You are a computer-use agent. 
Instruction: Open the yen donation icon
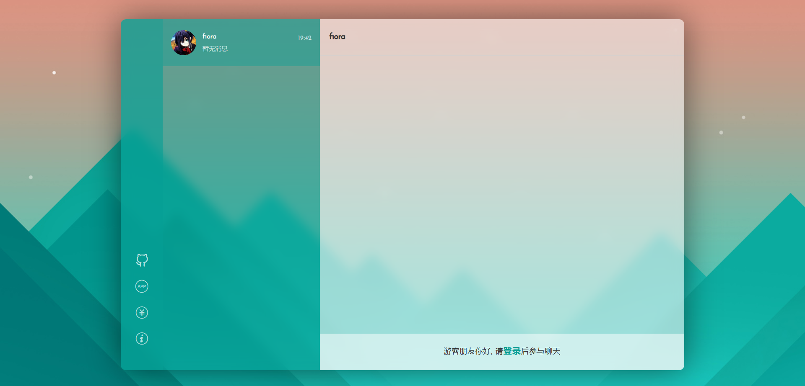pyautogui.click(x=142, y=312)
